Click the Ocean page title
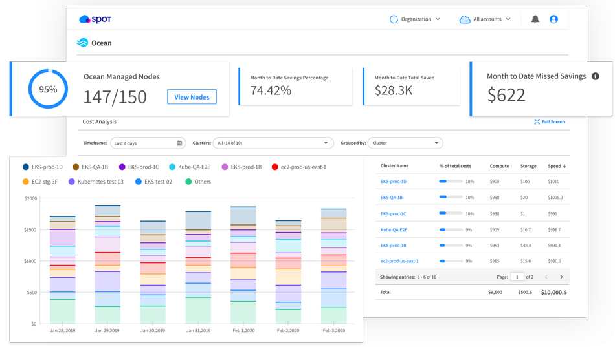The image size is (615, 347). (x=101, y=43)
